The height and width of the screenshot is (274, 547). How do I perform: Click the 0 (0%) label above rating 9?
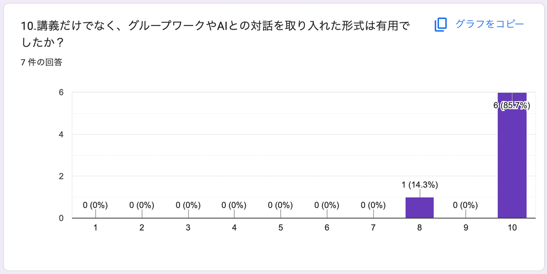(x=466, y=206)
